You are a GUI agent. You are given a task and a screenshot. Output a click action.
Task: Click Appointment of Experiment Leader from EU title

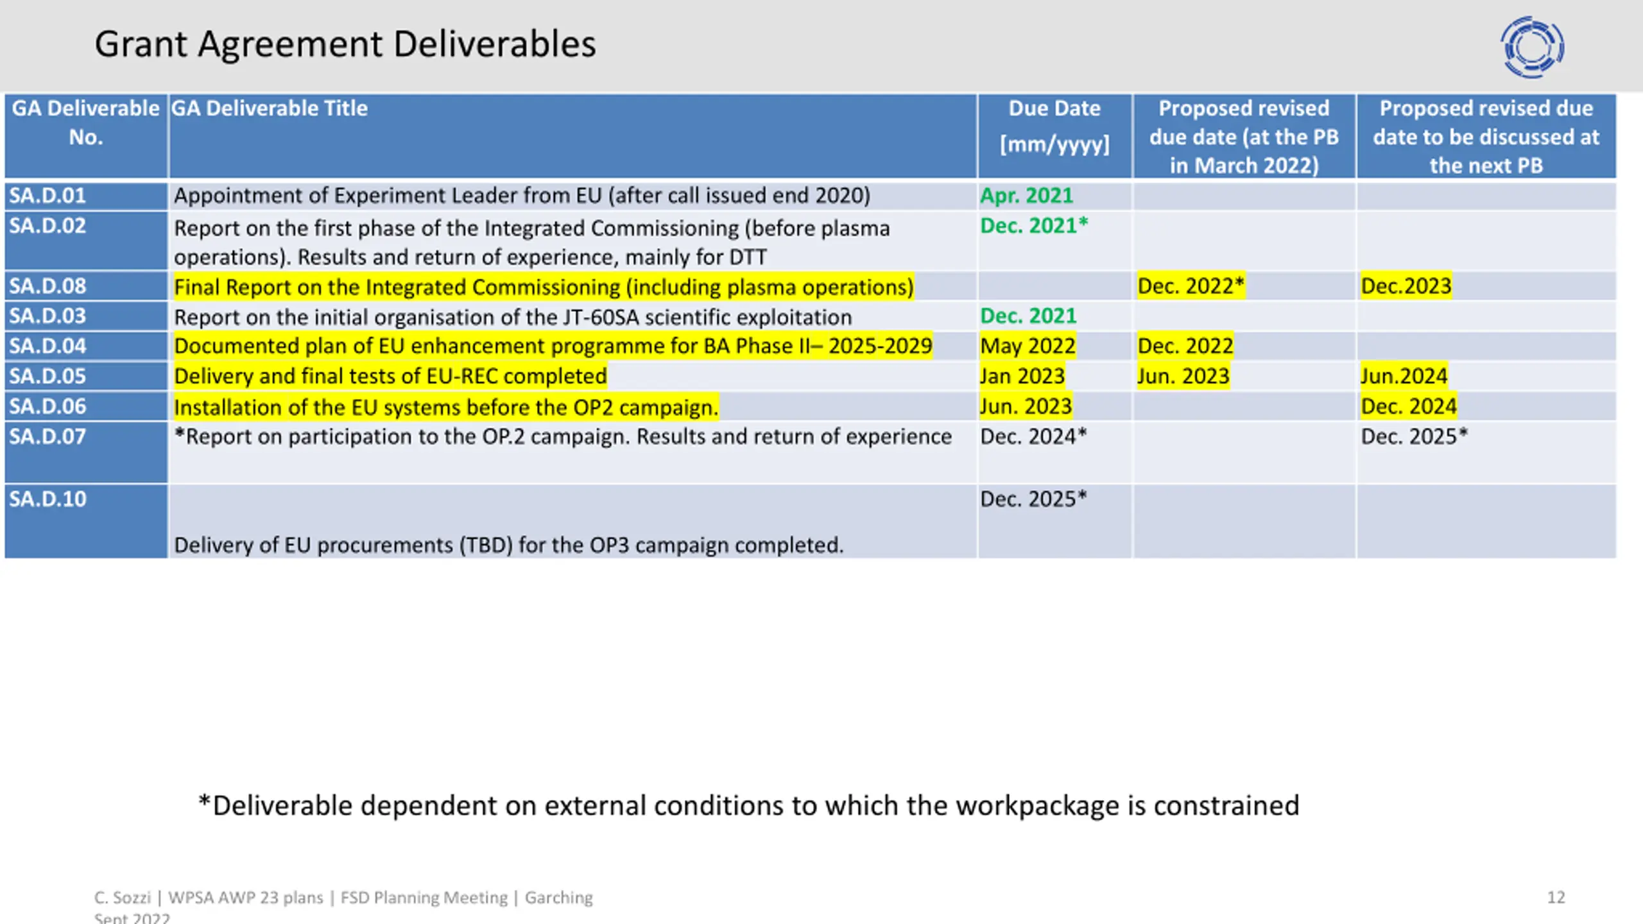click(x=522, y=196)
